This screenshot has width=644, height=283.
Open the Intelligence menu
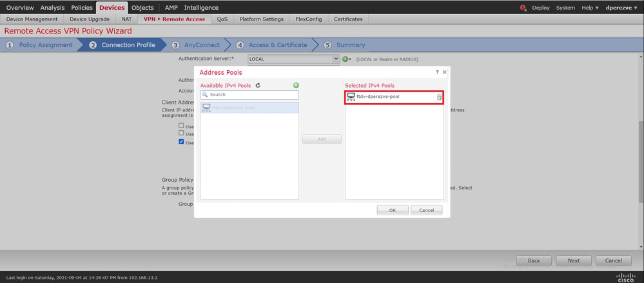click(201, 8)
